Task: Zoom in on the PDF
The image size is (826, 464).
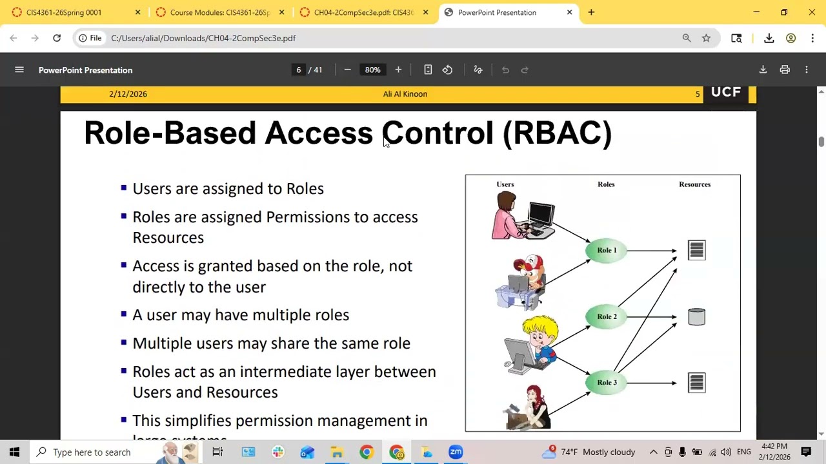Action: 398,70
